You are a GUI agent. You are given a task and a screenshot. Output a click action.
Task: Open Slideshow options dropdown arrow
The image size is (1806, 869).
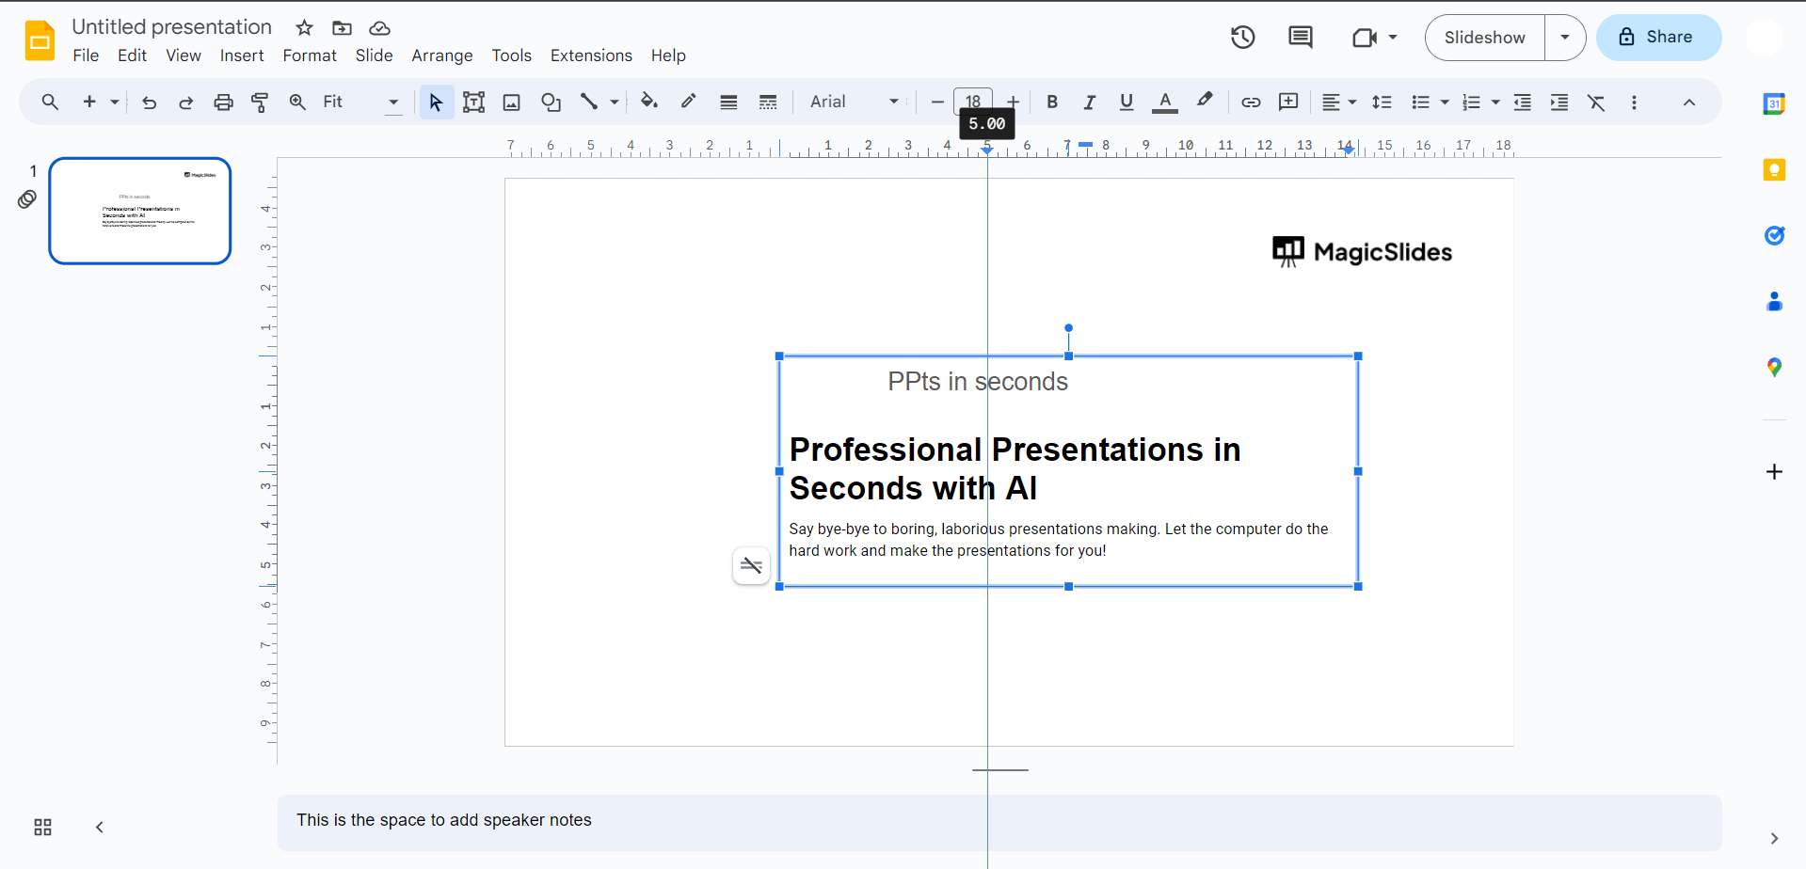tap(1564, 38)
